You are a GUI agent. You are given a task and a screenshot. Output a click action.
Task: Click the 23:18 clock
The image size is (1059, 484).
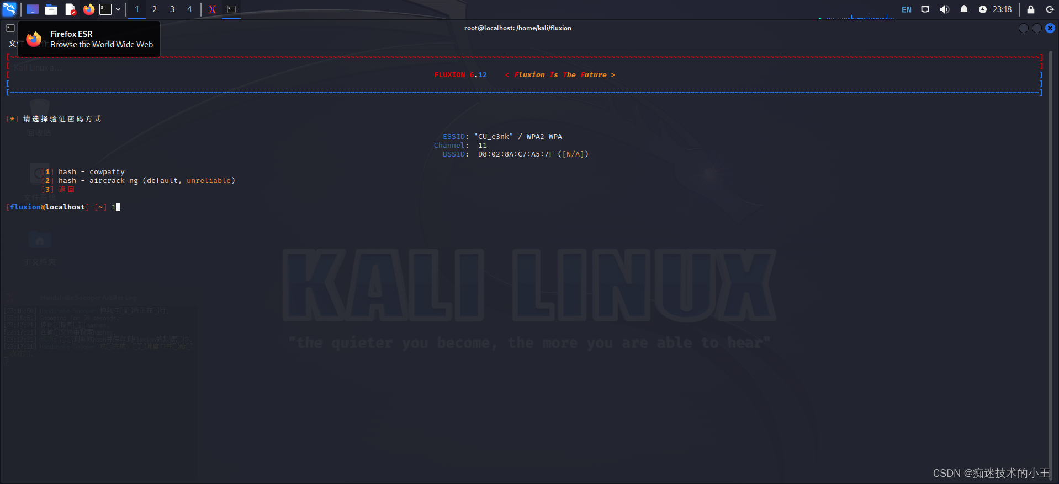[1002, 9]
